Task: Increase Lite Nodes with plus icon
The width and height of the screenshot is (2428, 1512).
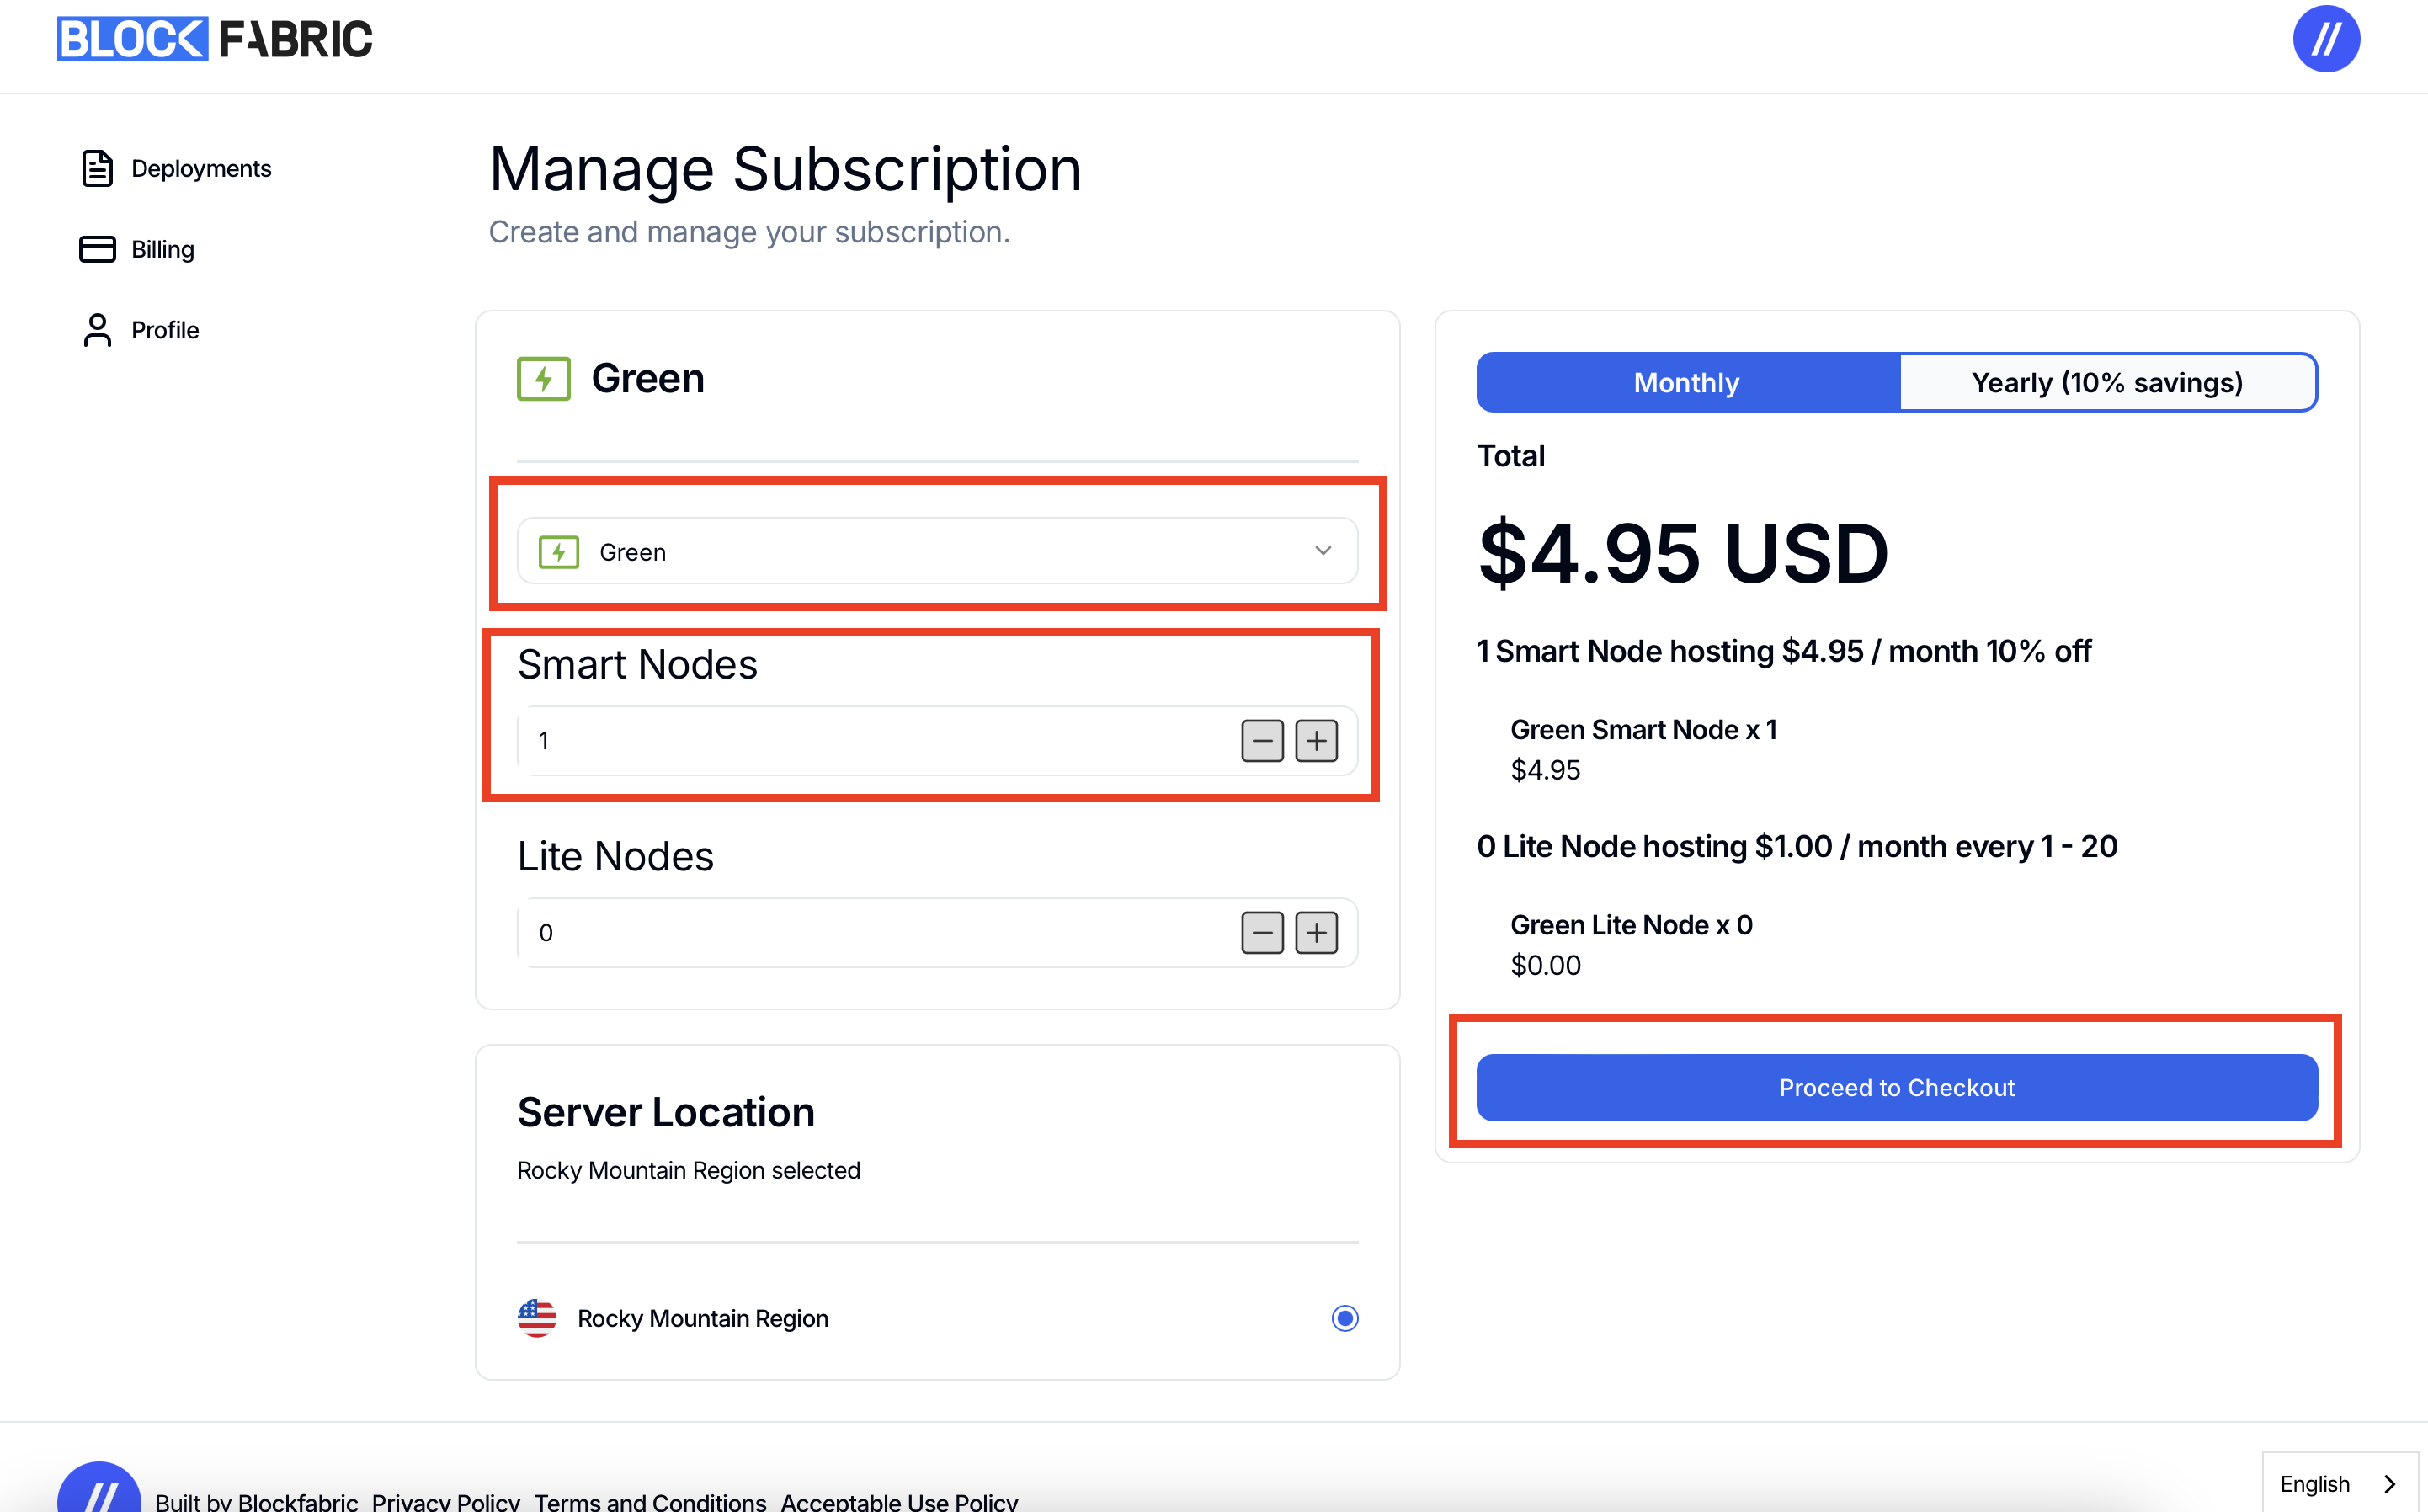Action: click(1316, 933)
